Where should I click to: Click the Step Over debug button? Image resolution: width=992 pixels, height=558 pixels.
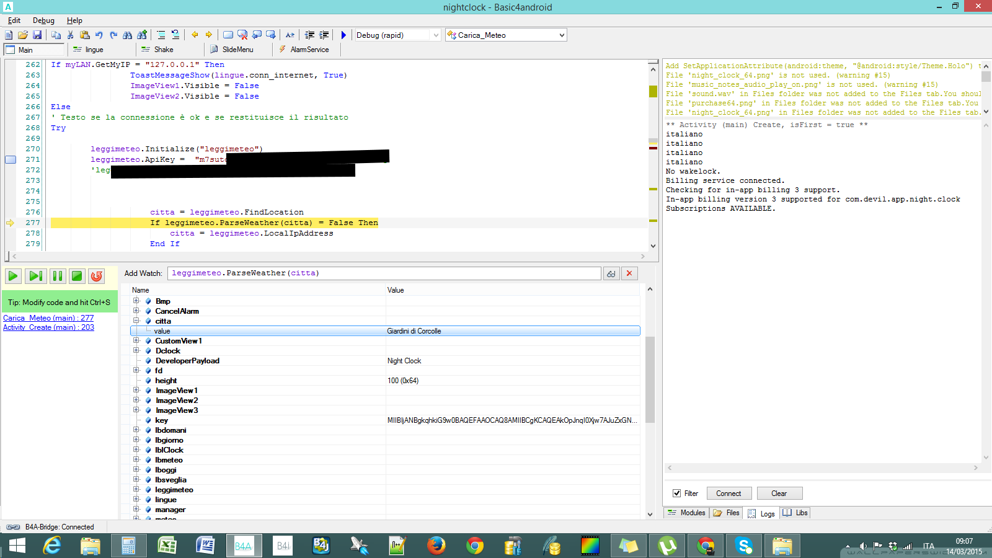click(x=36, y=276)
